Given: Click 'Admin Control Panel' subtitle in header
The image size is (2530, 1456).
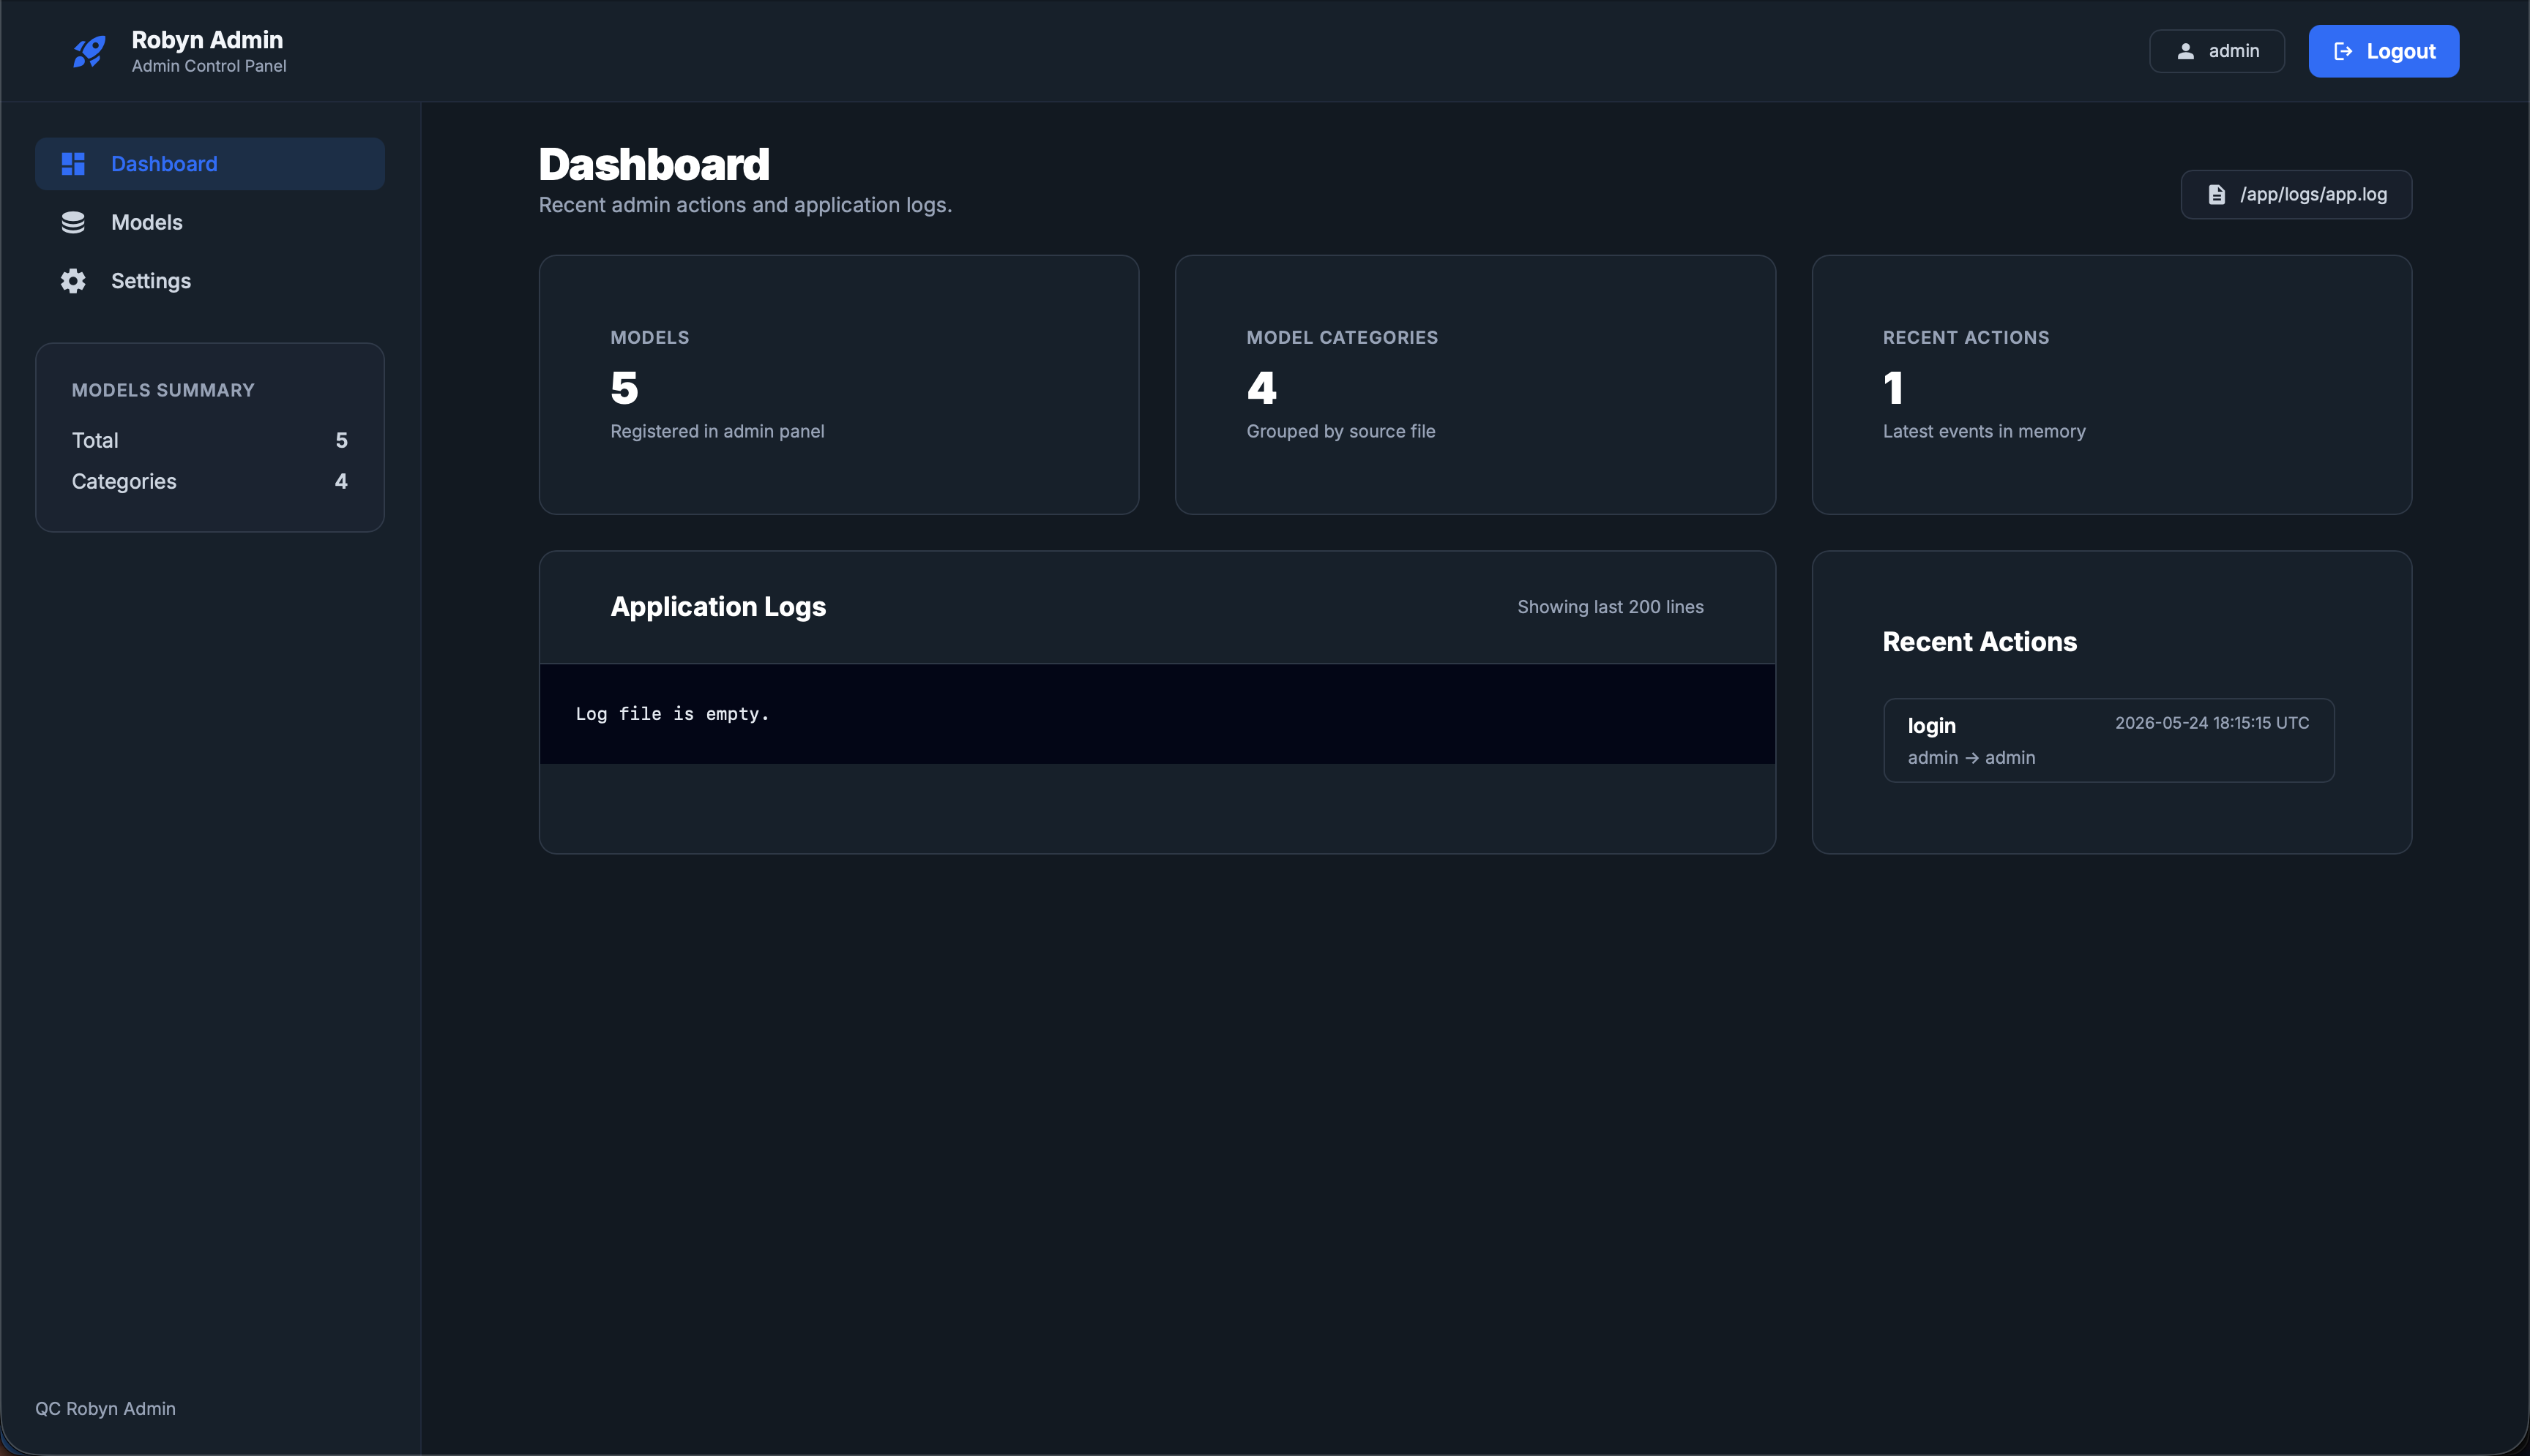Looking at the screenshot, I should point(209,66).
